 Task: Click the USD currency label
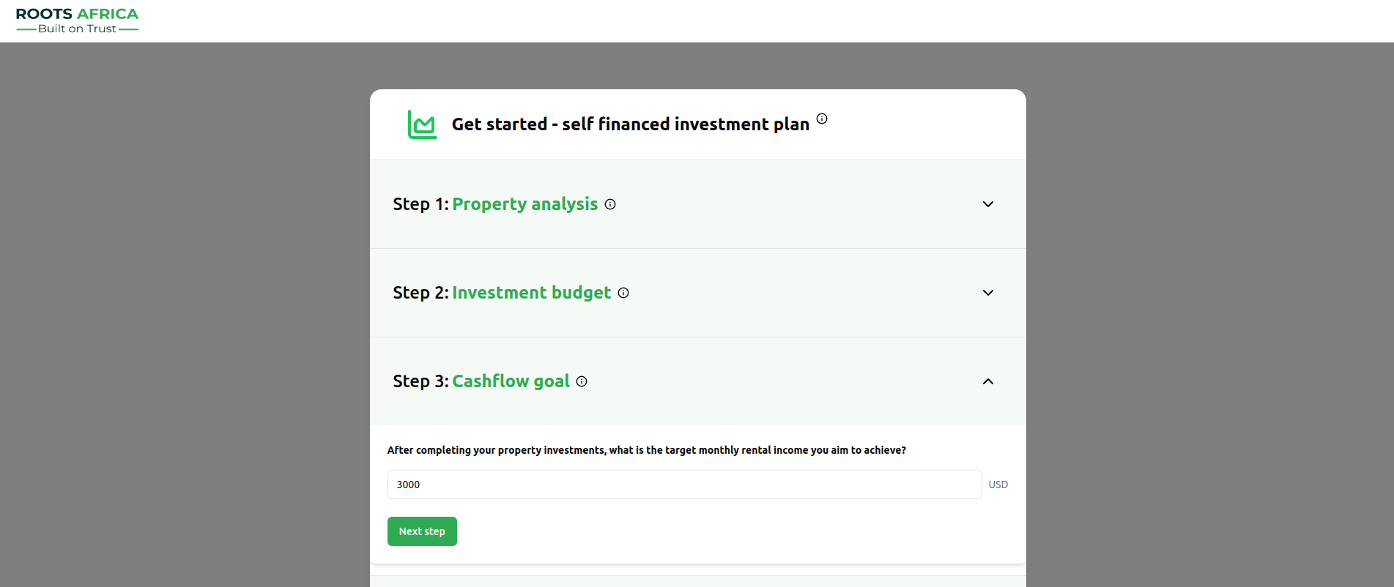click(998, 485)
